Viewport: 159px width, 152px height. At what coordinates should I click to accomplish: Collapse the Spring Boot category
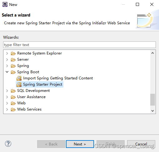[x=7, y=72]
